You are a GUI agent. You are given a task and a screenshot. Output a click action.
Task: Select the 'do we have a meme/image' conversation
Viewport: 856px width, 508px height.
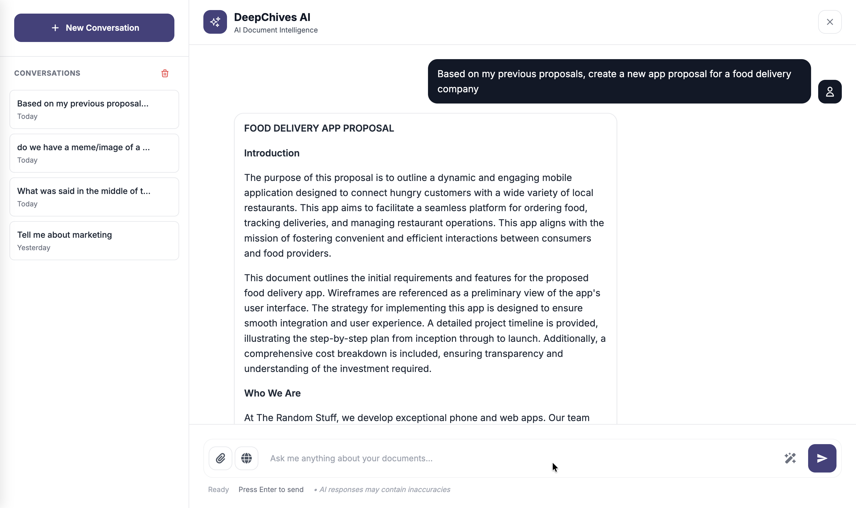coord(94,153)
